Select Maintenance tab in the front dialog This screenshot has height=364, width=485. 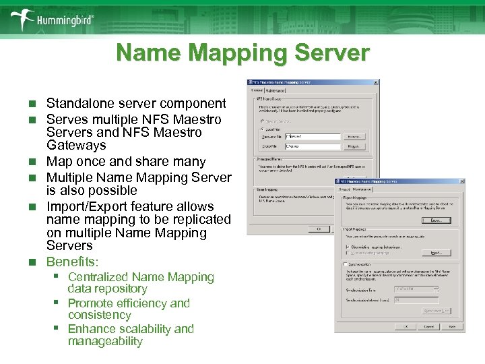[362, 189]
